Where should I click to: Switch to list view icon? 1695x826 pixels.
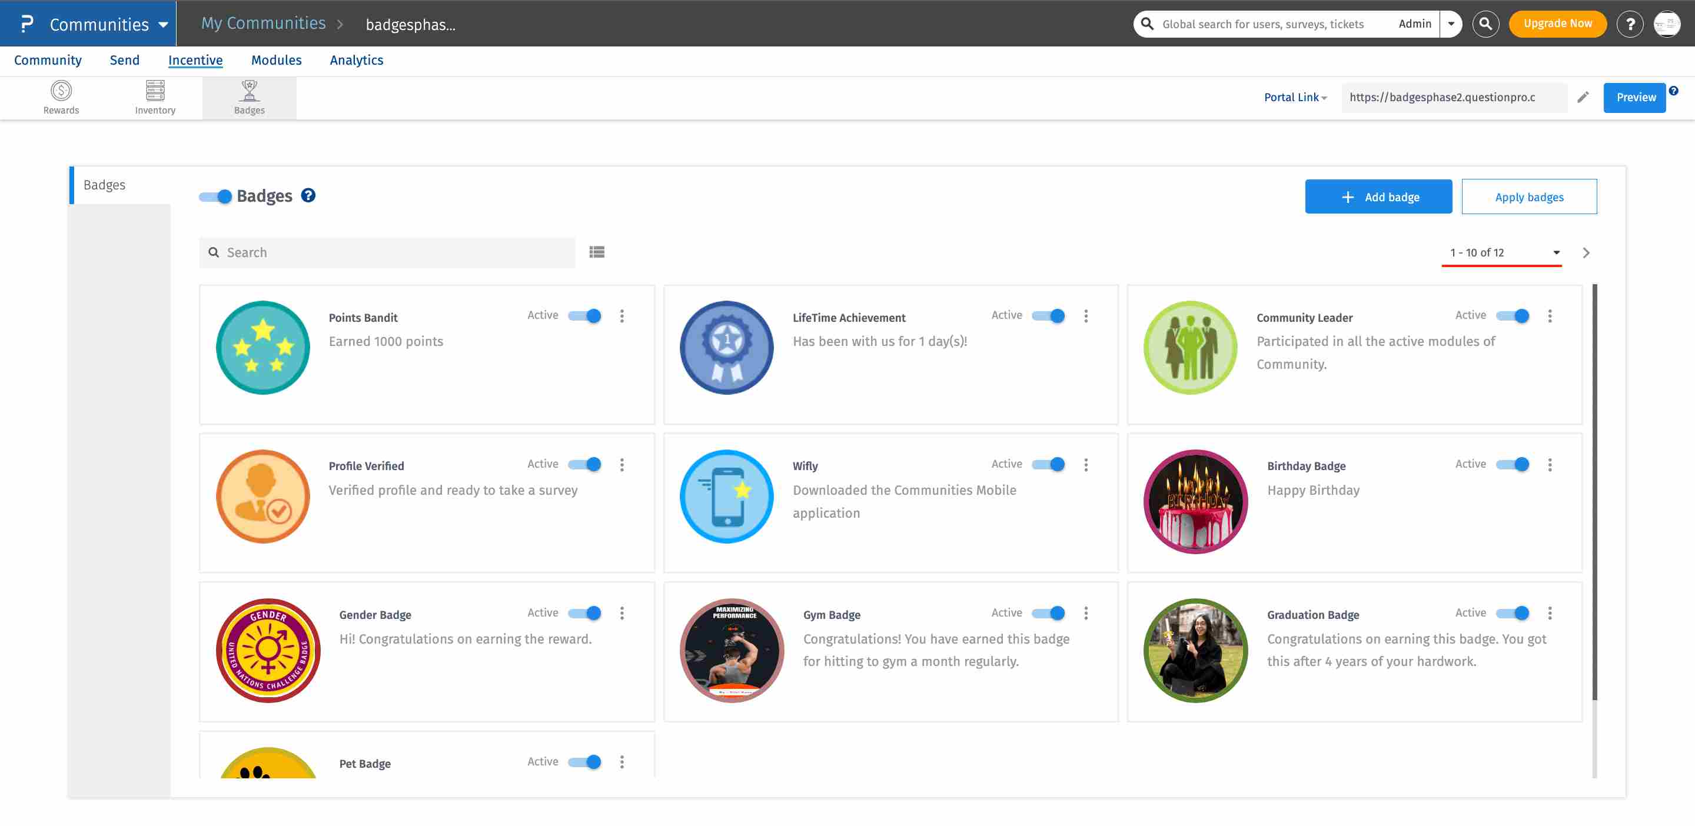596,252
